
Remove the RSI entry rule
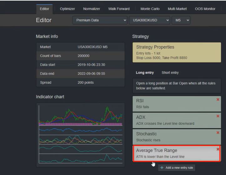(218, 100)
